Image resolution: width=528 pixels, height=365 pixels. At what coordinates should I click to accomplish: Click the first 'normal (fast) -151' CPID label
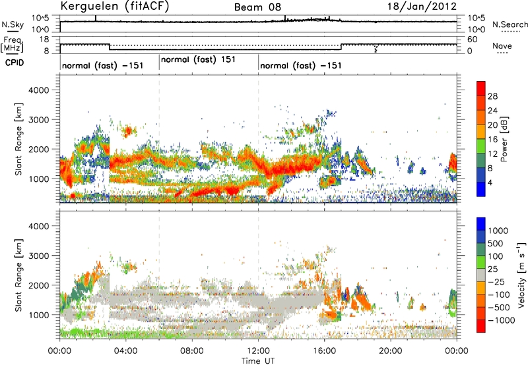tap(103, 65)
